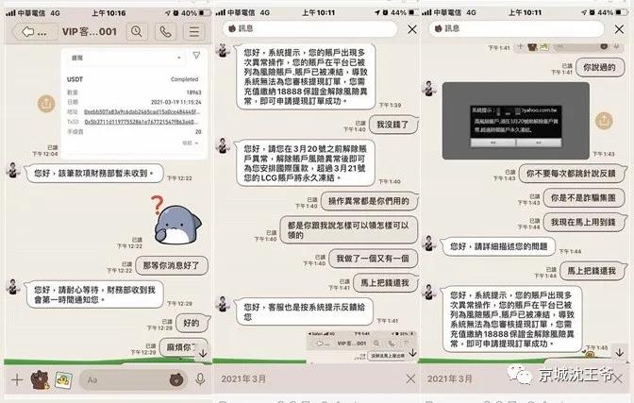Tap the plus attachment button in left chat
634x403 pixels.
pyautogui.click(x=17, y=379)
